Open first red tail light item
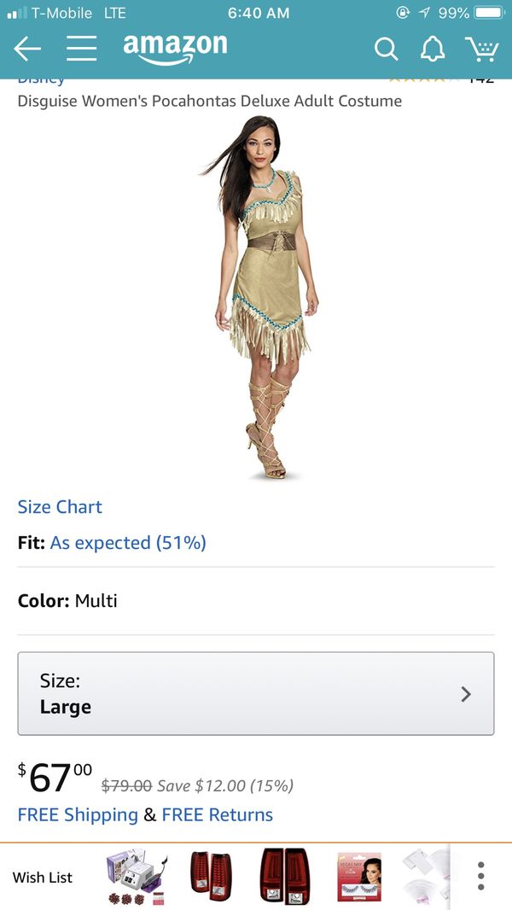This screenshot has width=512, height=910. [211, 872]
